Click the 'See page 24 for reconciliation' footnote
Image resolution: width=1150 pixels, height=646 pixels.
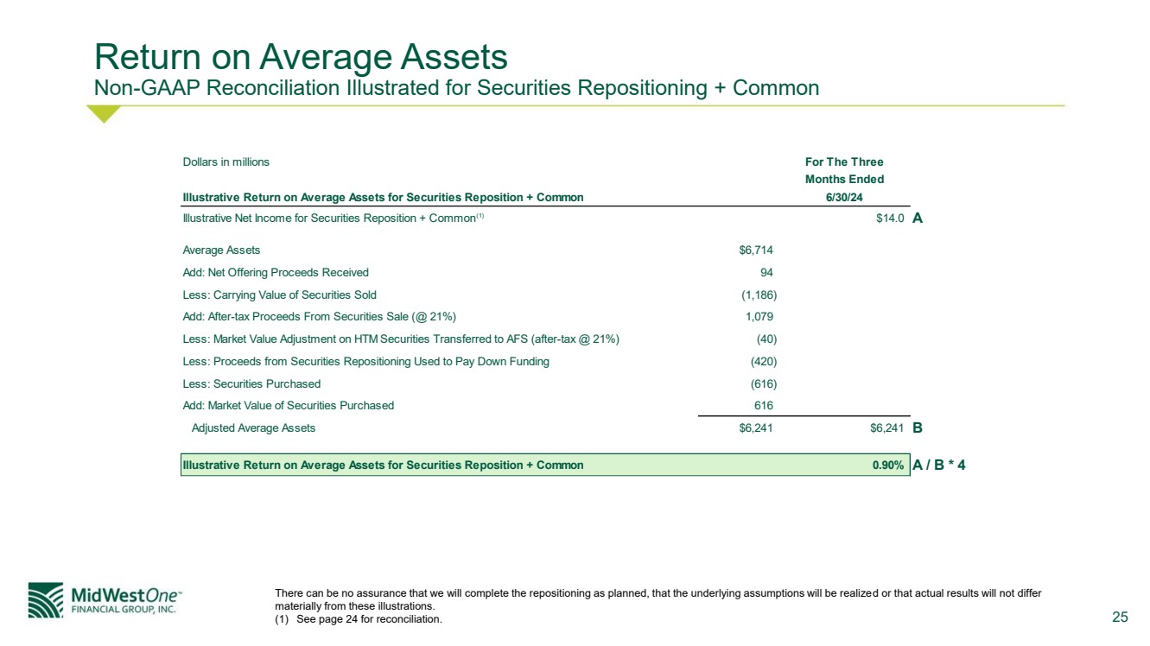(358, 619)
